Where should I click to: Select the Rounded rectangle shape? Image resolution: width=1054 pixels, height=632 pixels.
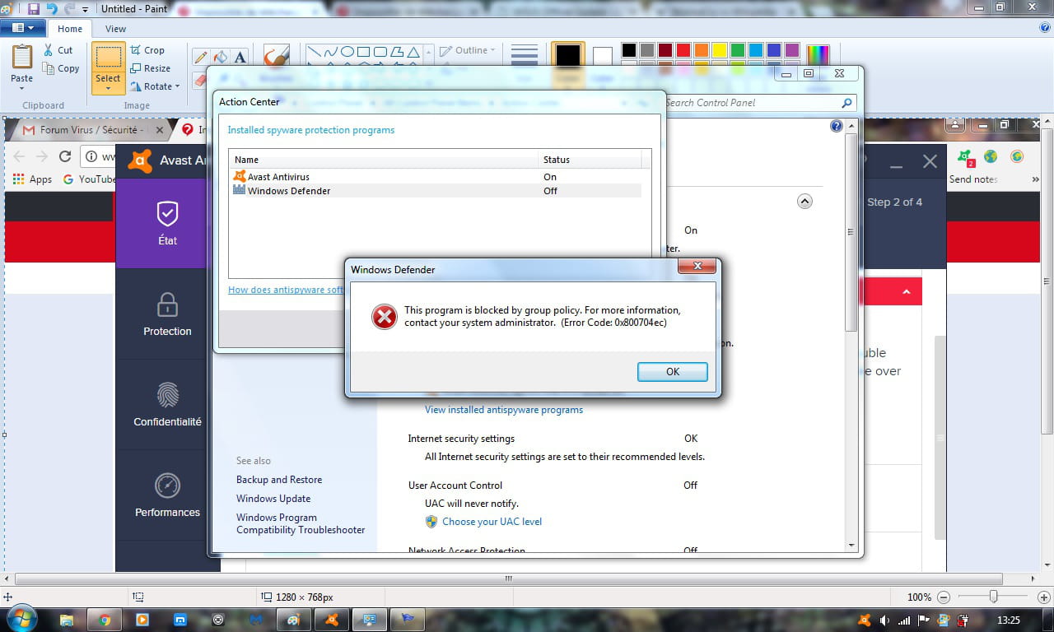380,52
